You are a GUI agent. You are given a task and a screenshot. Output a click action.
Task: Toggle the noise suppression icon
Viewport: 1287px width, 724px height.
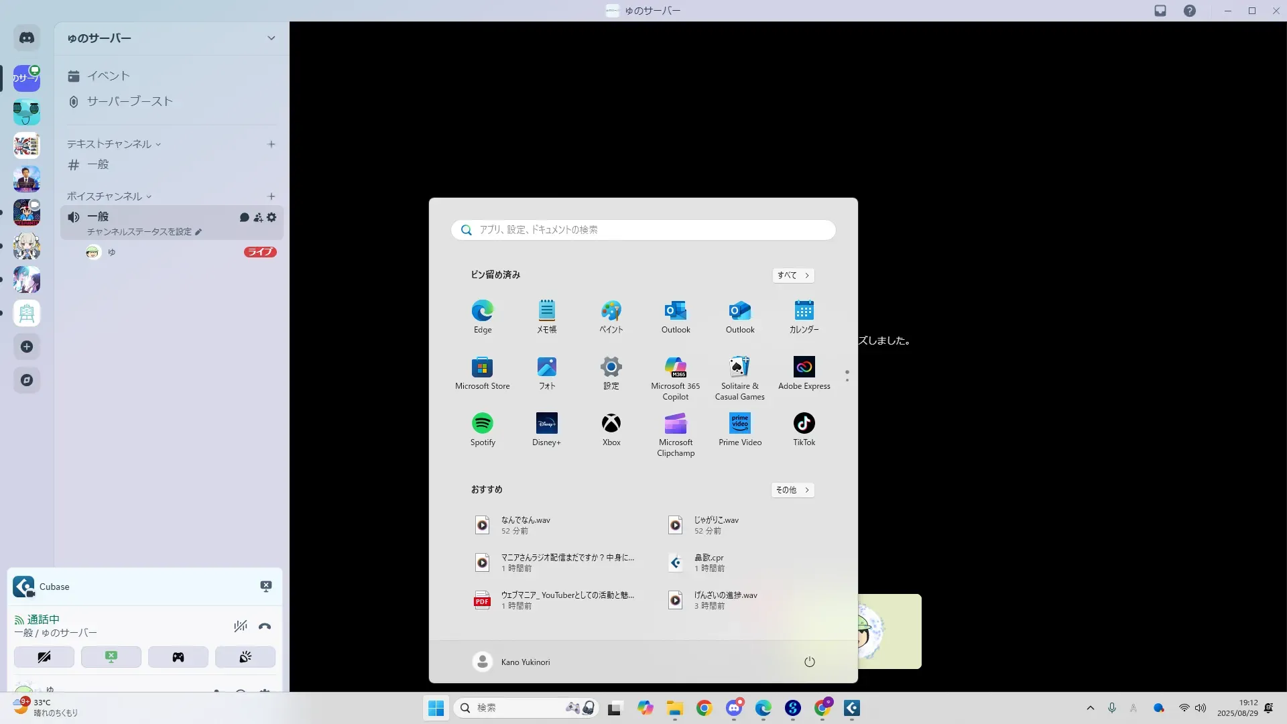240,626
